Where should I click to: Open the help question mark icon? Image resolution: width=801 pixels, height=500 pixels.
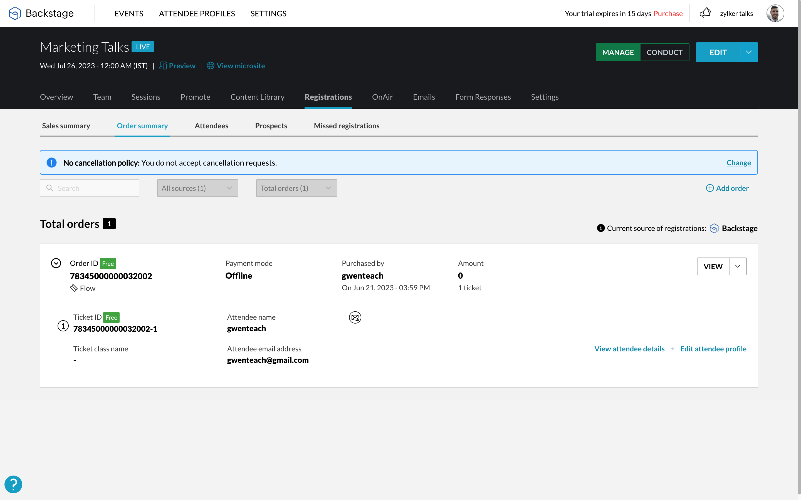13,484
